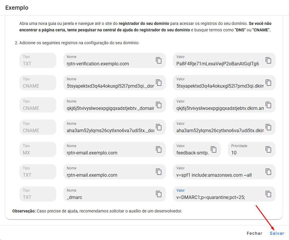The image size is (289, 240).
Task: Click the Exemplo dialog title
Action: [x=17, y=8]
